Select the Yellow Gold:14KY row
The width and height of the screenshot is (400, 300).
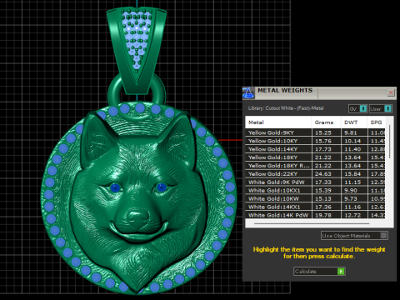pyautogui.click(x=315, y=149)
